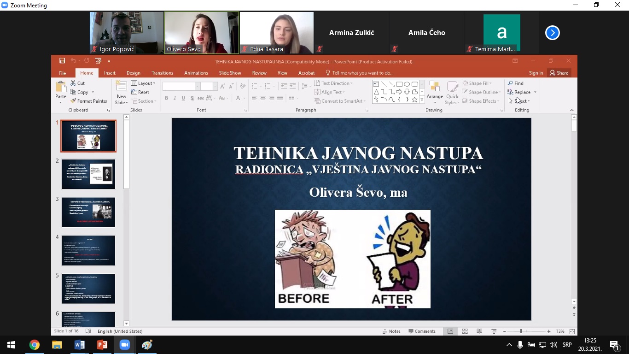The width and height of the screenshot is (629, 354).
Task: Click the Paste clipboard icon
Action: (61, 89)
